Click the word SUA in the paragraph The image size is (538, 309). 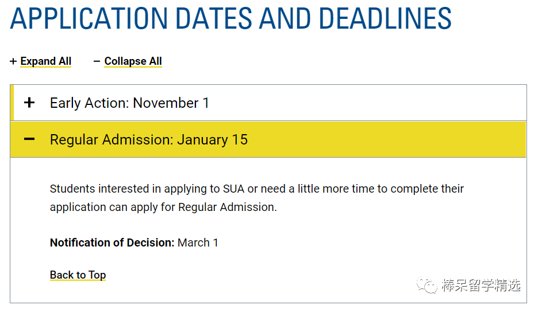click(234, 189)
